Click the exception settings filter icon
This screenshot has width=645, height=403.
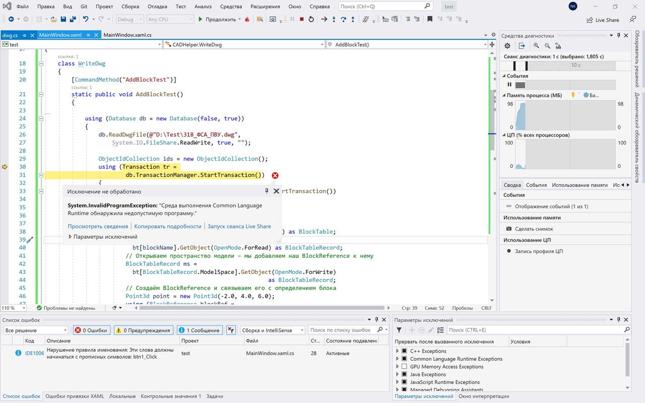click(x=399, y=330)
